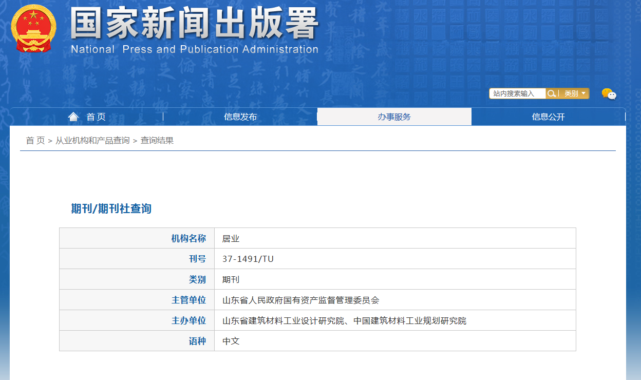
Task: Go to the 首页 navigation tab
Action: point(97,117)
